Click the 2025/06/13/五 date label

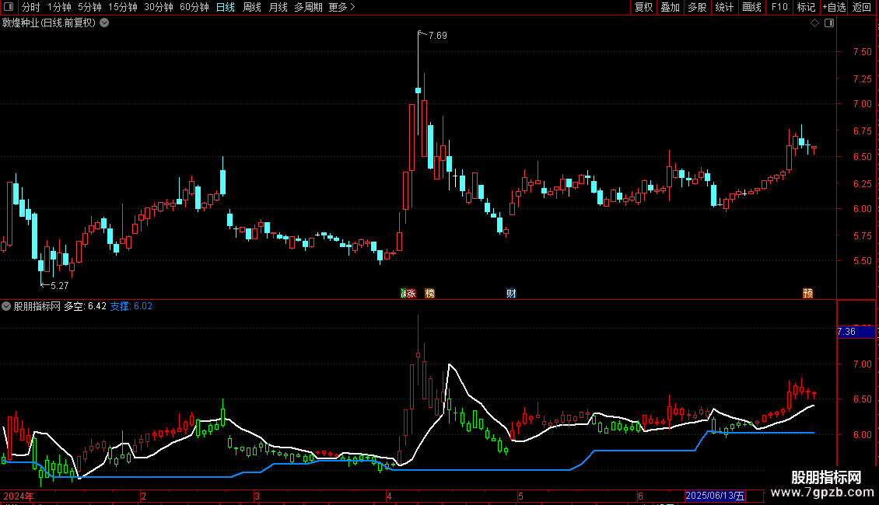coord(715,496)
